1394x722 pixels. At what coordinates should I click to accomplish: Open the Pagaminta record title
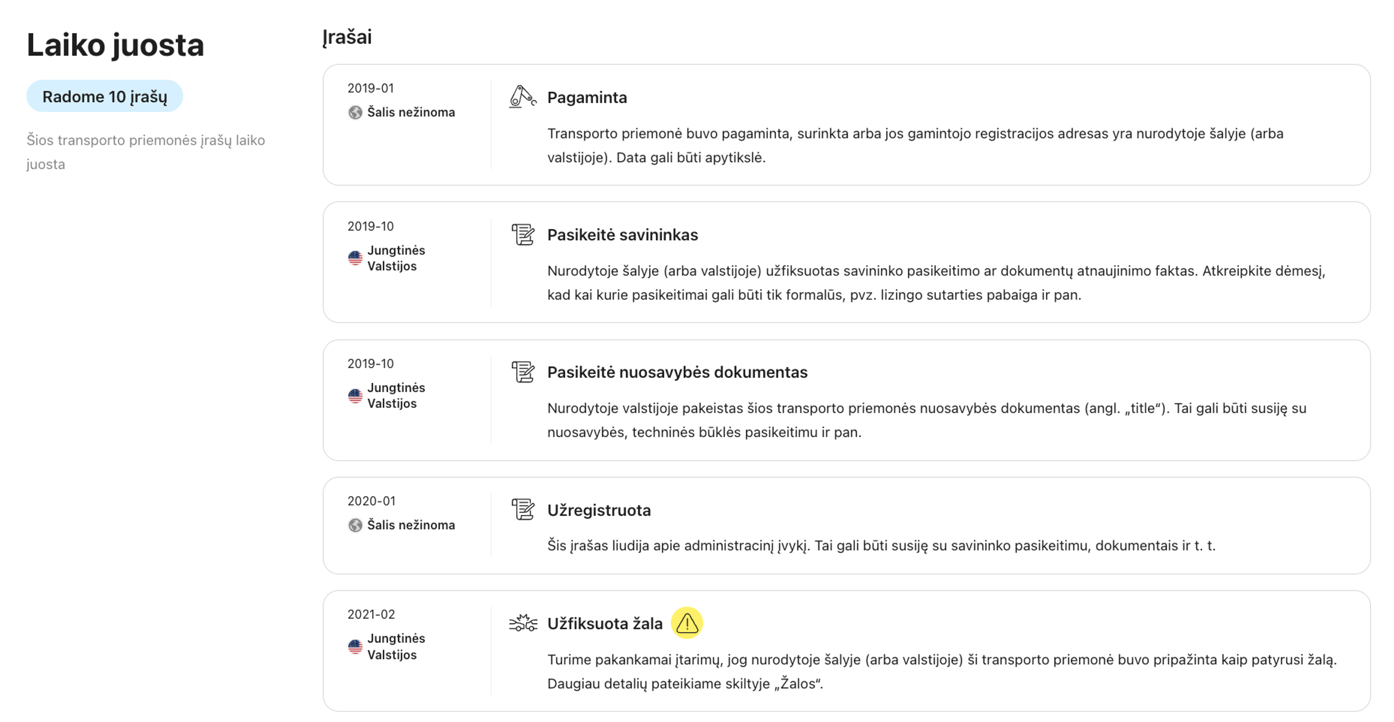pos(587,97)
